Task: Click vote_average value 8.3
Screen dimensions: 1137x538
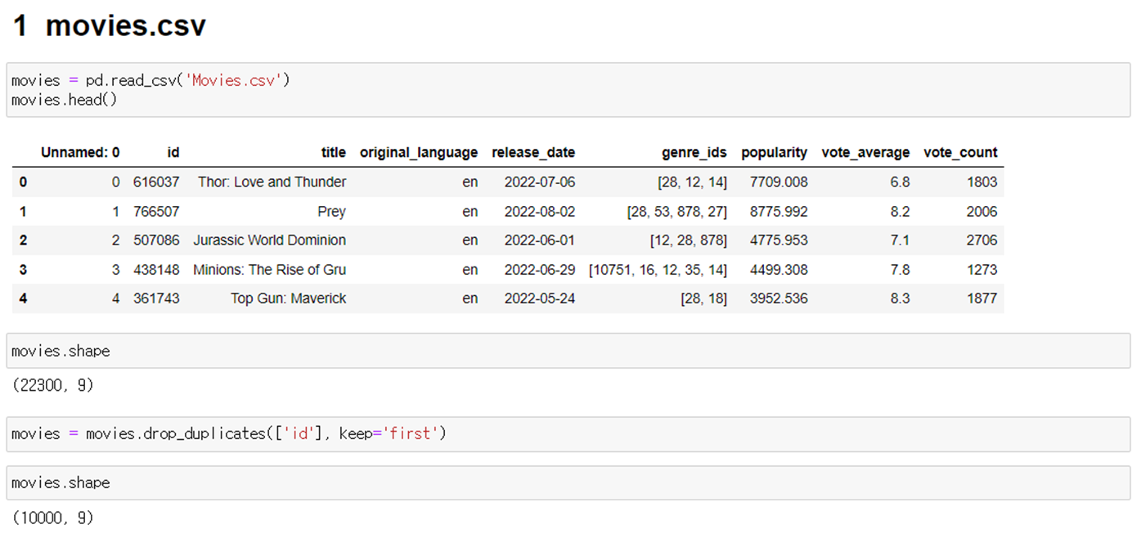Action: click(x=900, y=298)
